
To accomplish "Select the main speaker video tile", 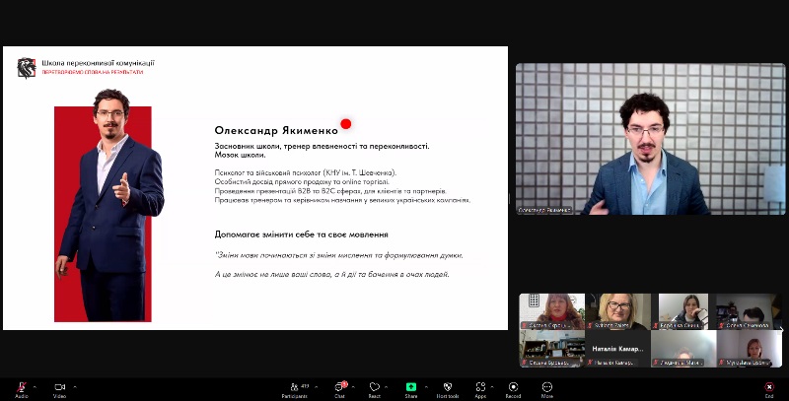I will pyautogui.click(x=651, y=139).
